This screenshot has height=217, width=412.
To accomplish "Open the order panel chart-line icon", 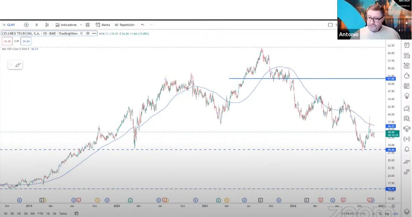I will tap(407, 162).
